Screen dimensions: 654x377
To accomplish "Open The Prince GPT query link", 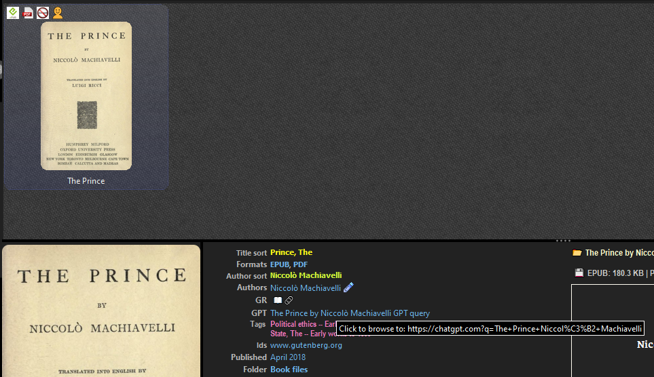I will pos(350,313).
